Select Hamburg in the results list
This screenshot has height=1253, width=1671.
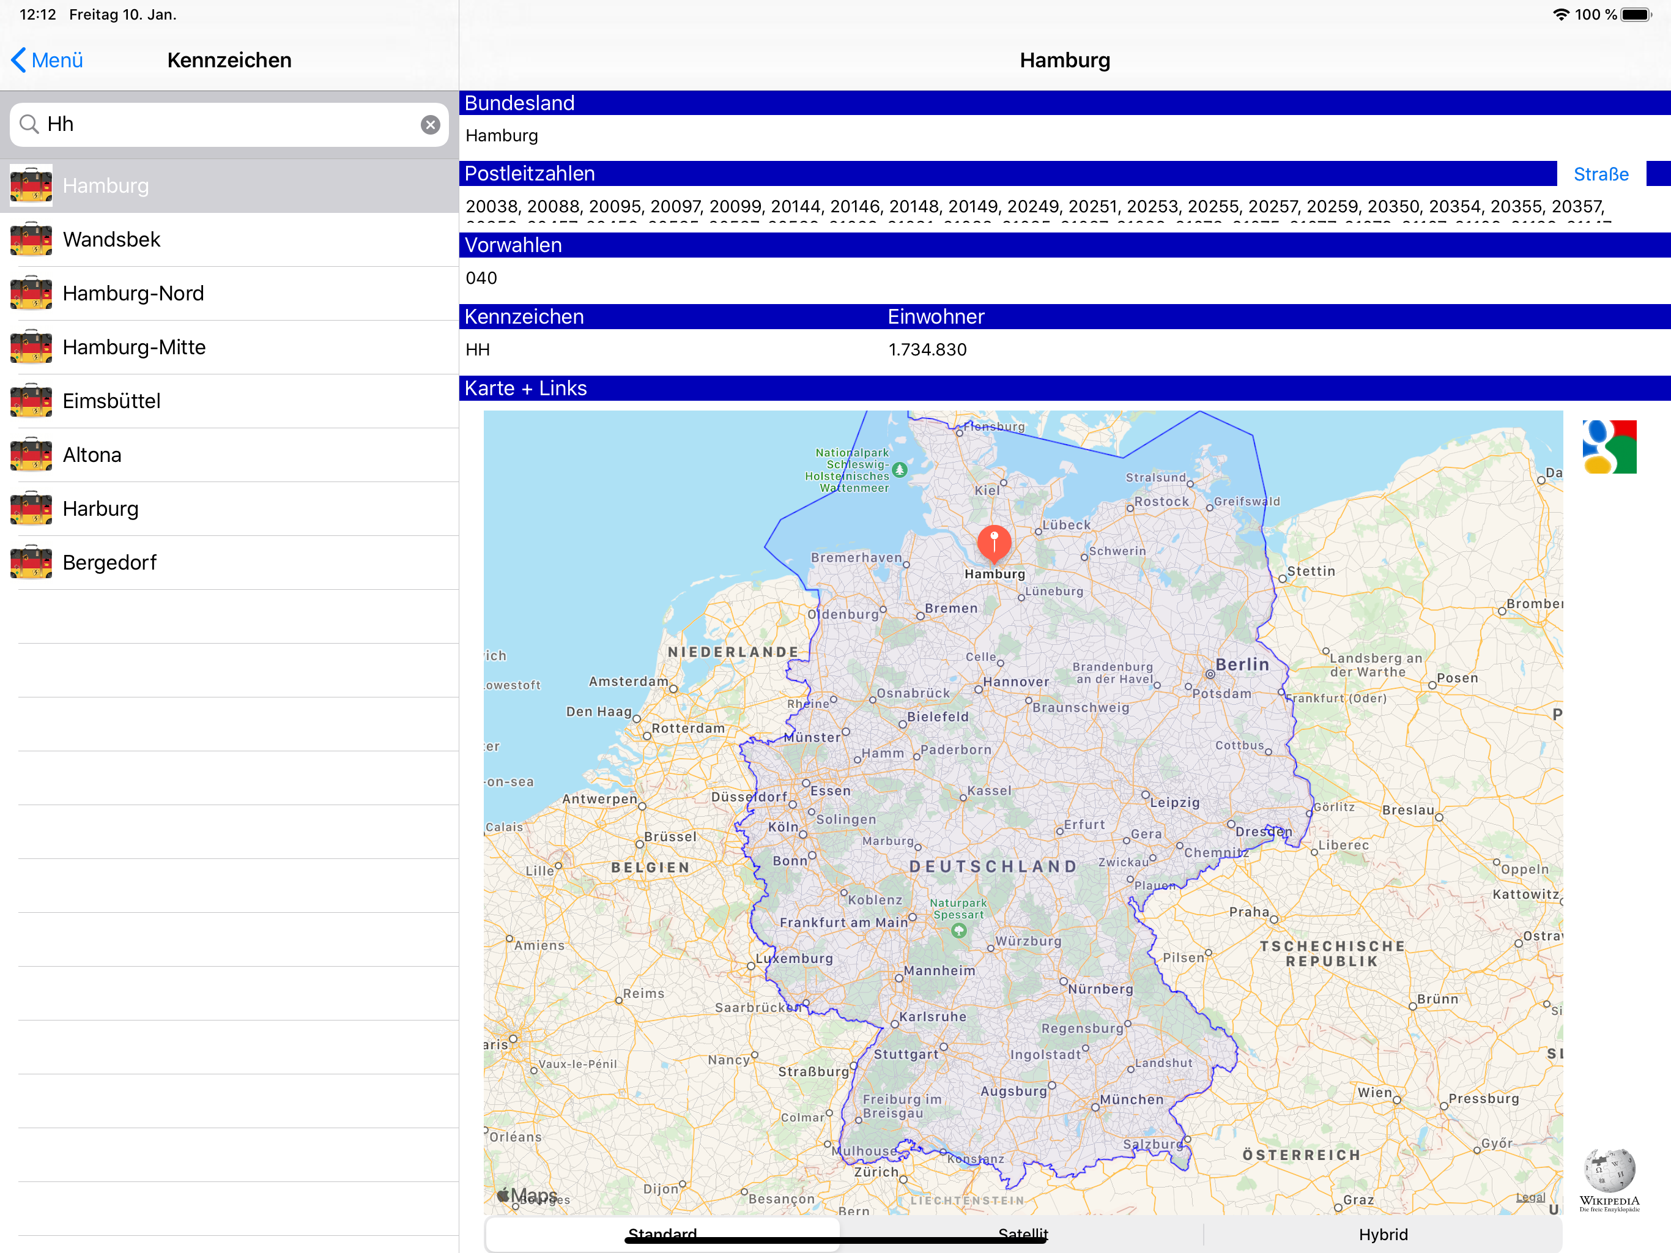229,186
